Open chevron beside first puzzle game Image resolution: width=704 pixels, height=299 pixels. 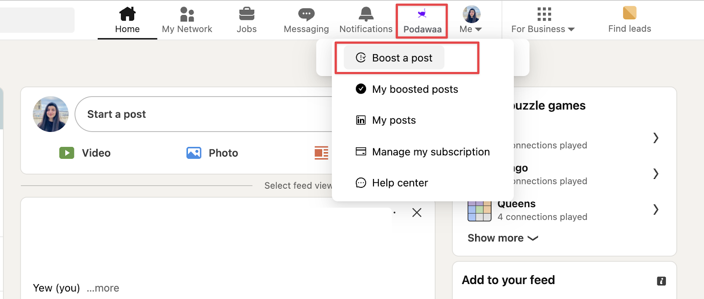coord(656,138)
